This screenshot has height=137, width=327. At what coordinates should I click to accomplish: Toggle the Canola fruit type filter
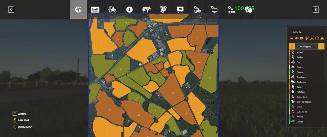tap(300, 72)
